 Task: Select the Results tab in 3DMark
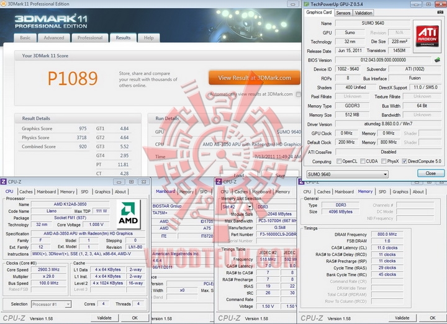[x=123, y=38]
